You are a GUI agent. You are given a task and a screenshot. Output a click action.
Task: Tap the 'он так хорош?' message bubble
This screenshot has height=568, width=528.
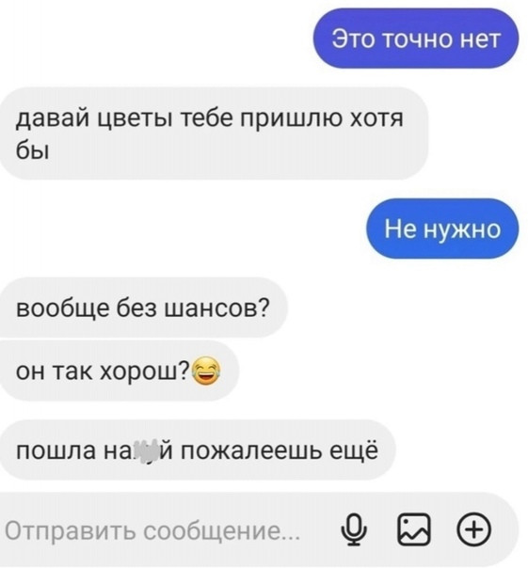click(119, 371)
